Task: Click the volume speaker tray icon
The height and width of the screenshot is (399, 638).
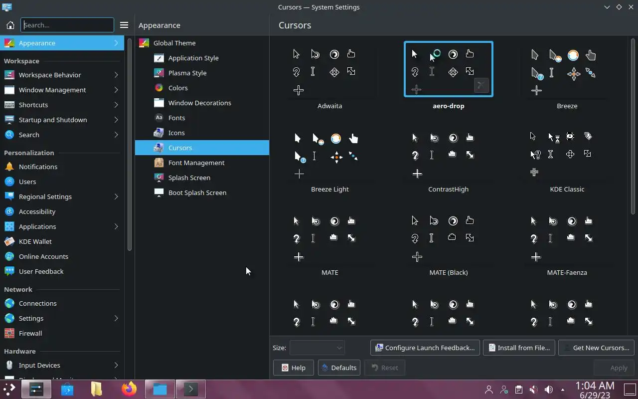Action: coord(549,390)
